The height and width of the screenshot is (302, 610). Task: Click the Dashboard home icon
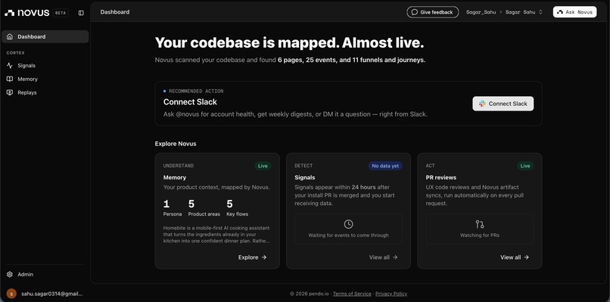[x=10, y=36]
